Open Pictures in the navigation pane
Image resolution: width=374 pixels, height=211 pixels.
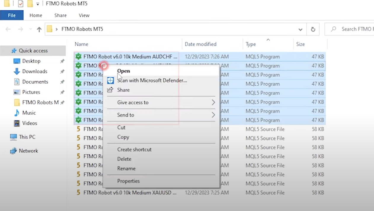pos(31,92)
